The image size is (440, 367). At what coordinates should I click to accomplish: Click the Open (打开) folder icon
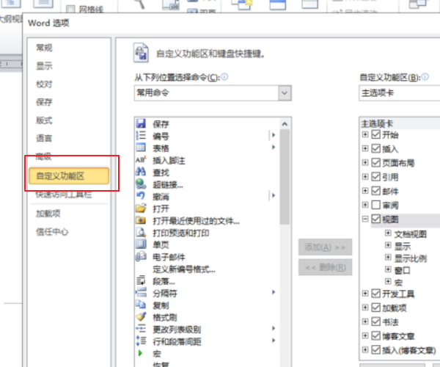pos(141,208)
